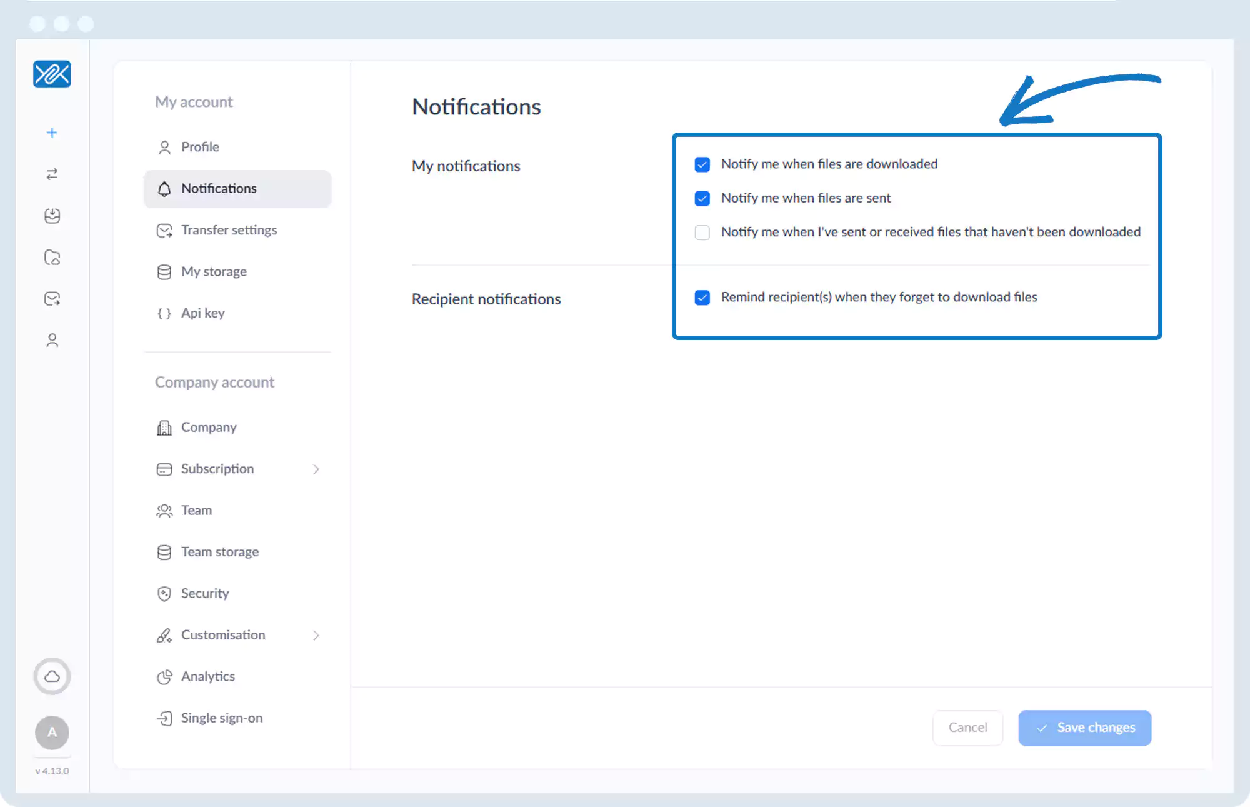
Task: Open Single sign-on settings
Action: (x=221, y=718)
